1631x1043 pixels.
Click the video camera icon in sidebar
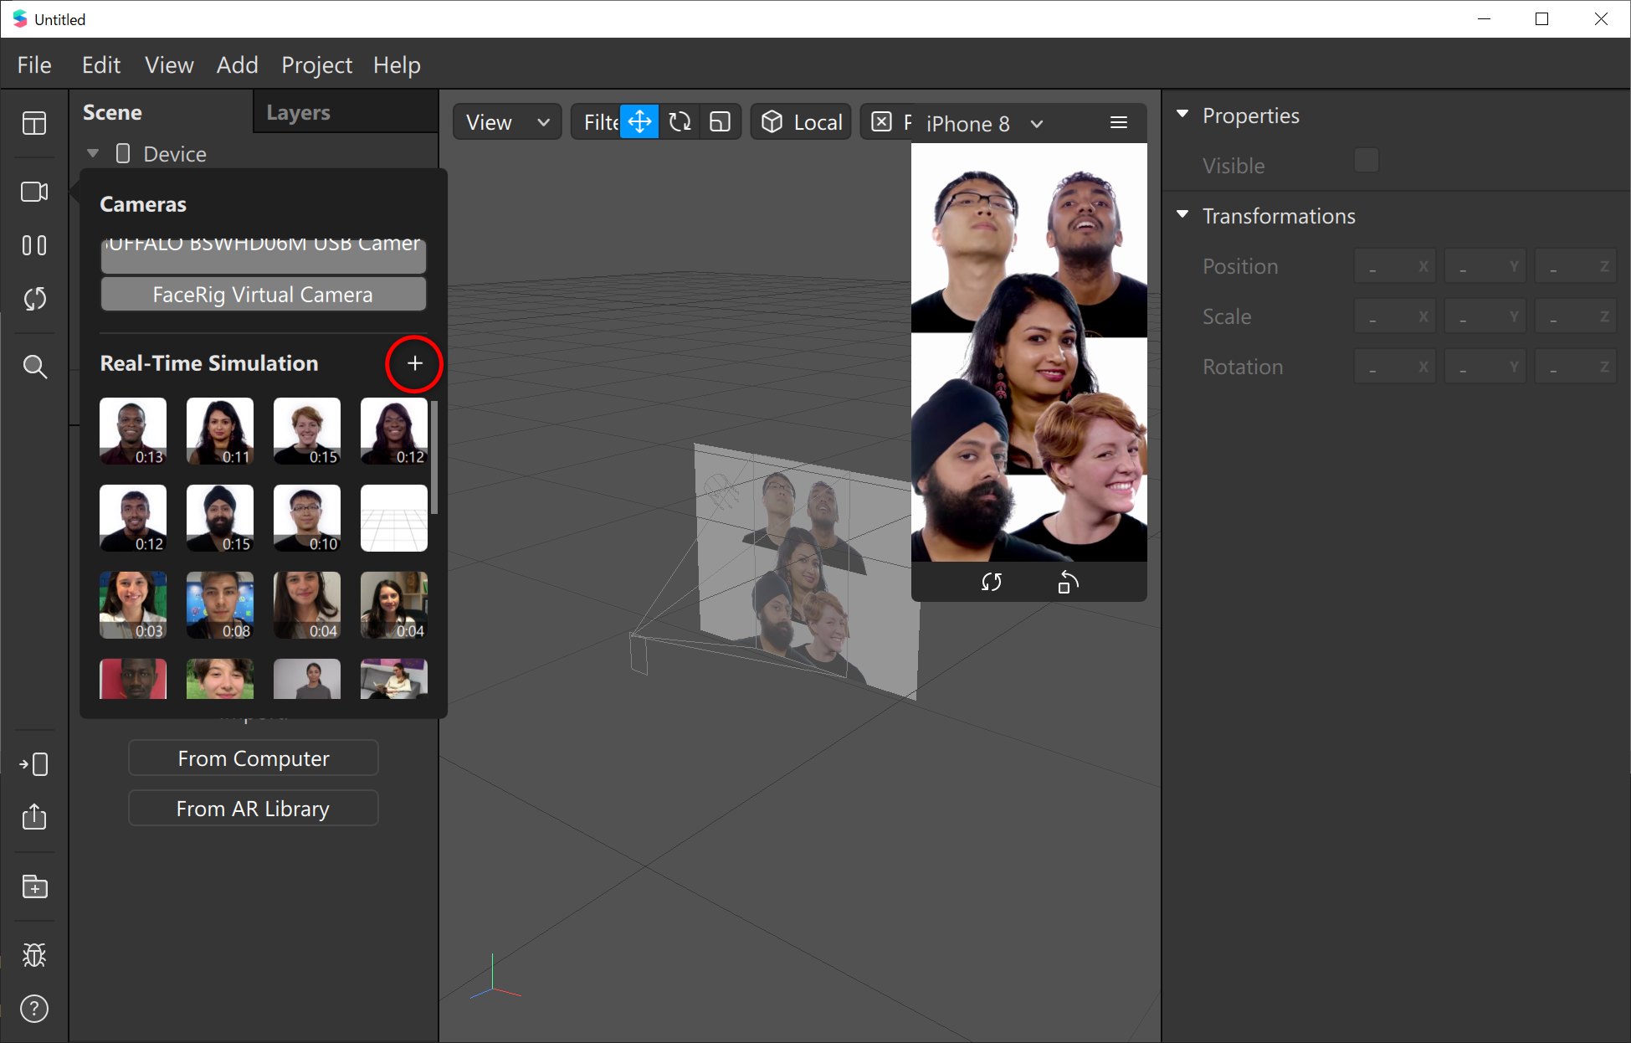tap(34, 192)
